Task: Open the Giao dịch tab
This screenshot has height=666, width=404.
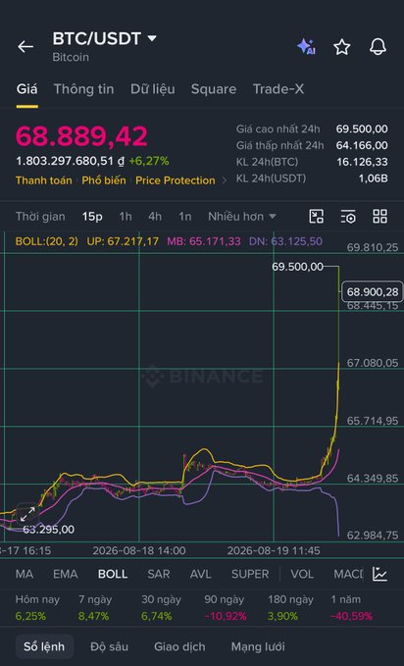Action: point(179,647)
